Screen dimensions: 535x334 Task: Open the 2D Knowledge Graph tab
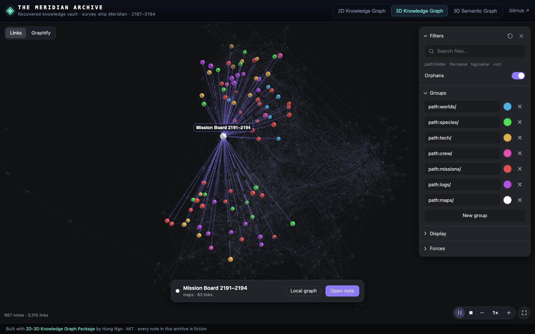[x=361, y=11]
